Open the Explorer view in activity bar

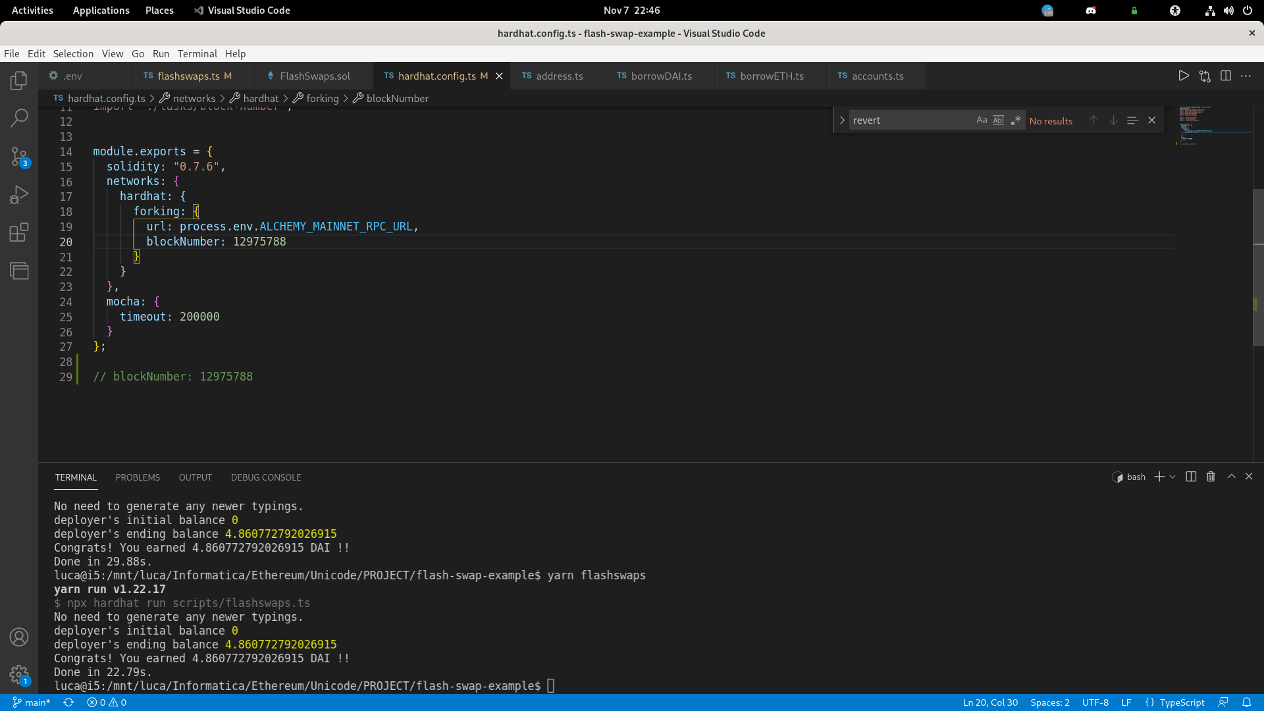point(19,80)
